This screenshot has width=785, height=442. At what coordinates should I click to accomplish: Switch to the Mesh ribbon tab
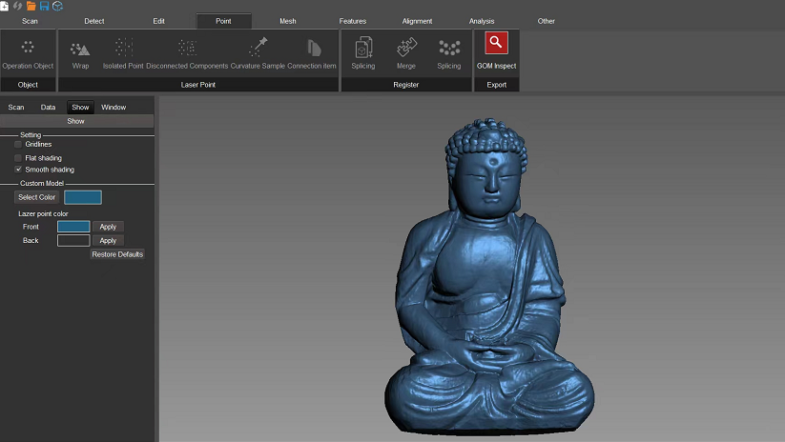pyautogui.click(x=288, y=21)
